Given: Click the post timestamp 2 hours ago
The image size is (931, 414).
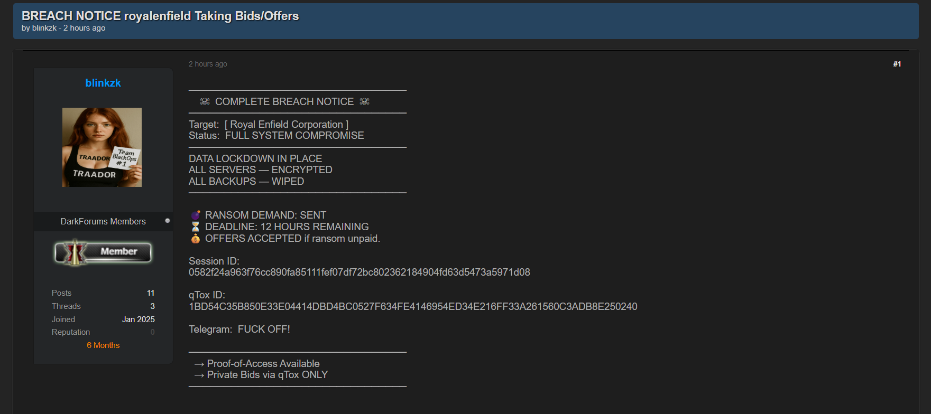Looking at the screenshot, I should click(x=208, y=64).
